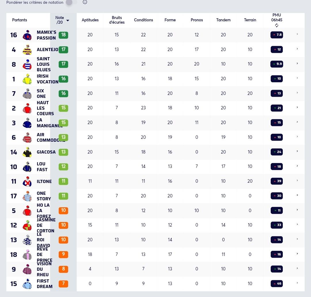Viewport: 311px width, 297px height.
Task: Expand the Mamix's Passion row chevron
Action: 297,34
